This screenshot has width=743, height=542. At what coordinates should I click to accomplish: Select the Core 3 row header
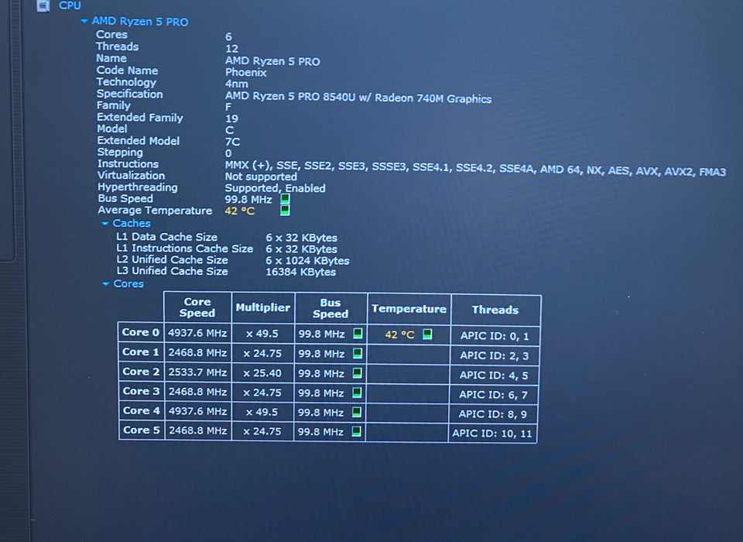tap(141, 391)
